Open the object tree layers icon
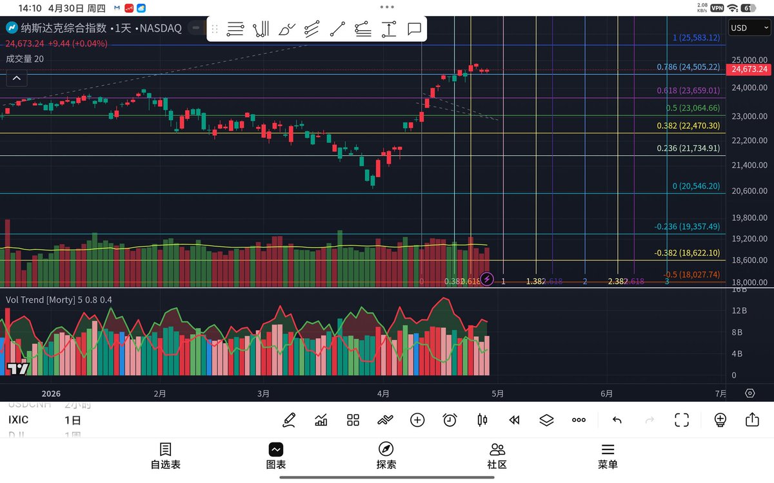Screen dimensions: 774x483 tap(546, 420)
